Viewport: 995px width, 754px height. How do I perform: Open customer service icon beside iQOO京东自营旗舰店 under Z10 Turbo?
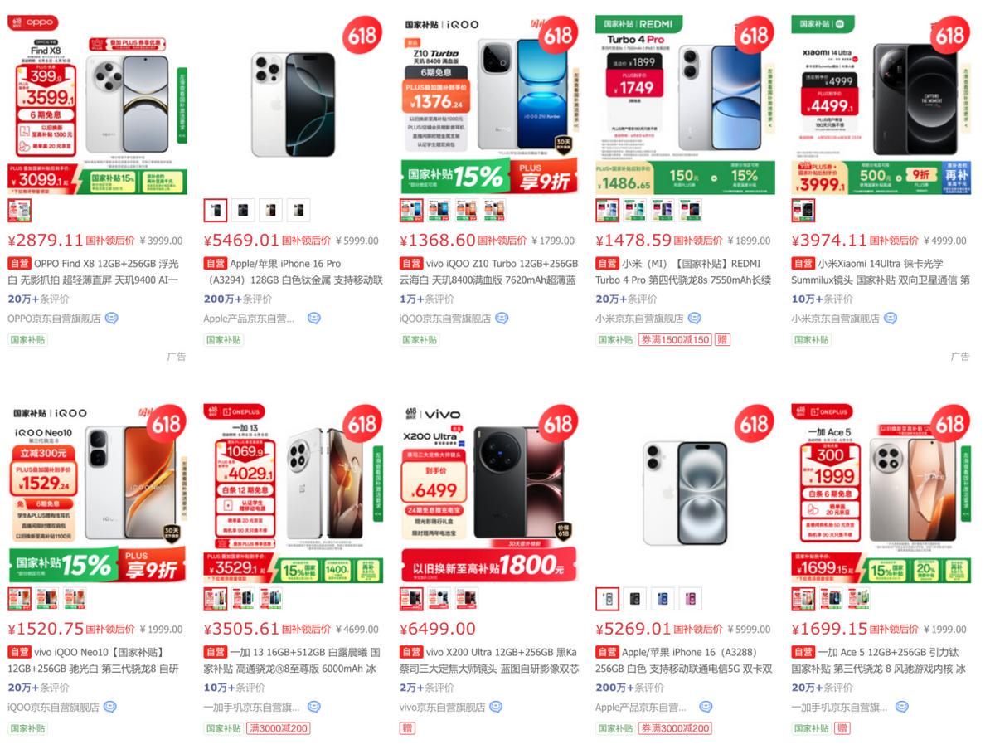pyautogui.click(x=501, y=318)
